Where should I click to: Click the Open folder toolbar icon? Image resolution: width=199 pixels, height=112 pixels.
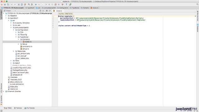tap(2, 4)
